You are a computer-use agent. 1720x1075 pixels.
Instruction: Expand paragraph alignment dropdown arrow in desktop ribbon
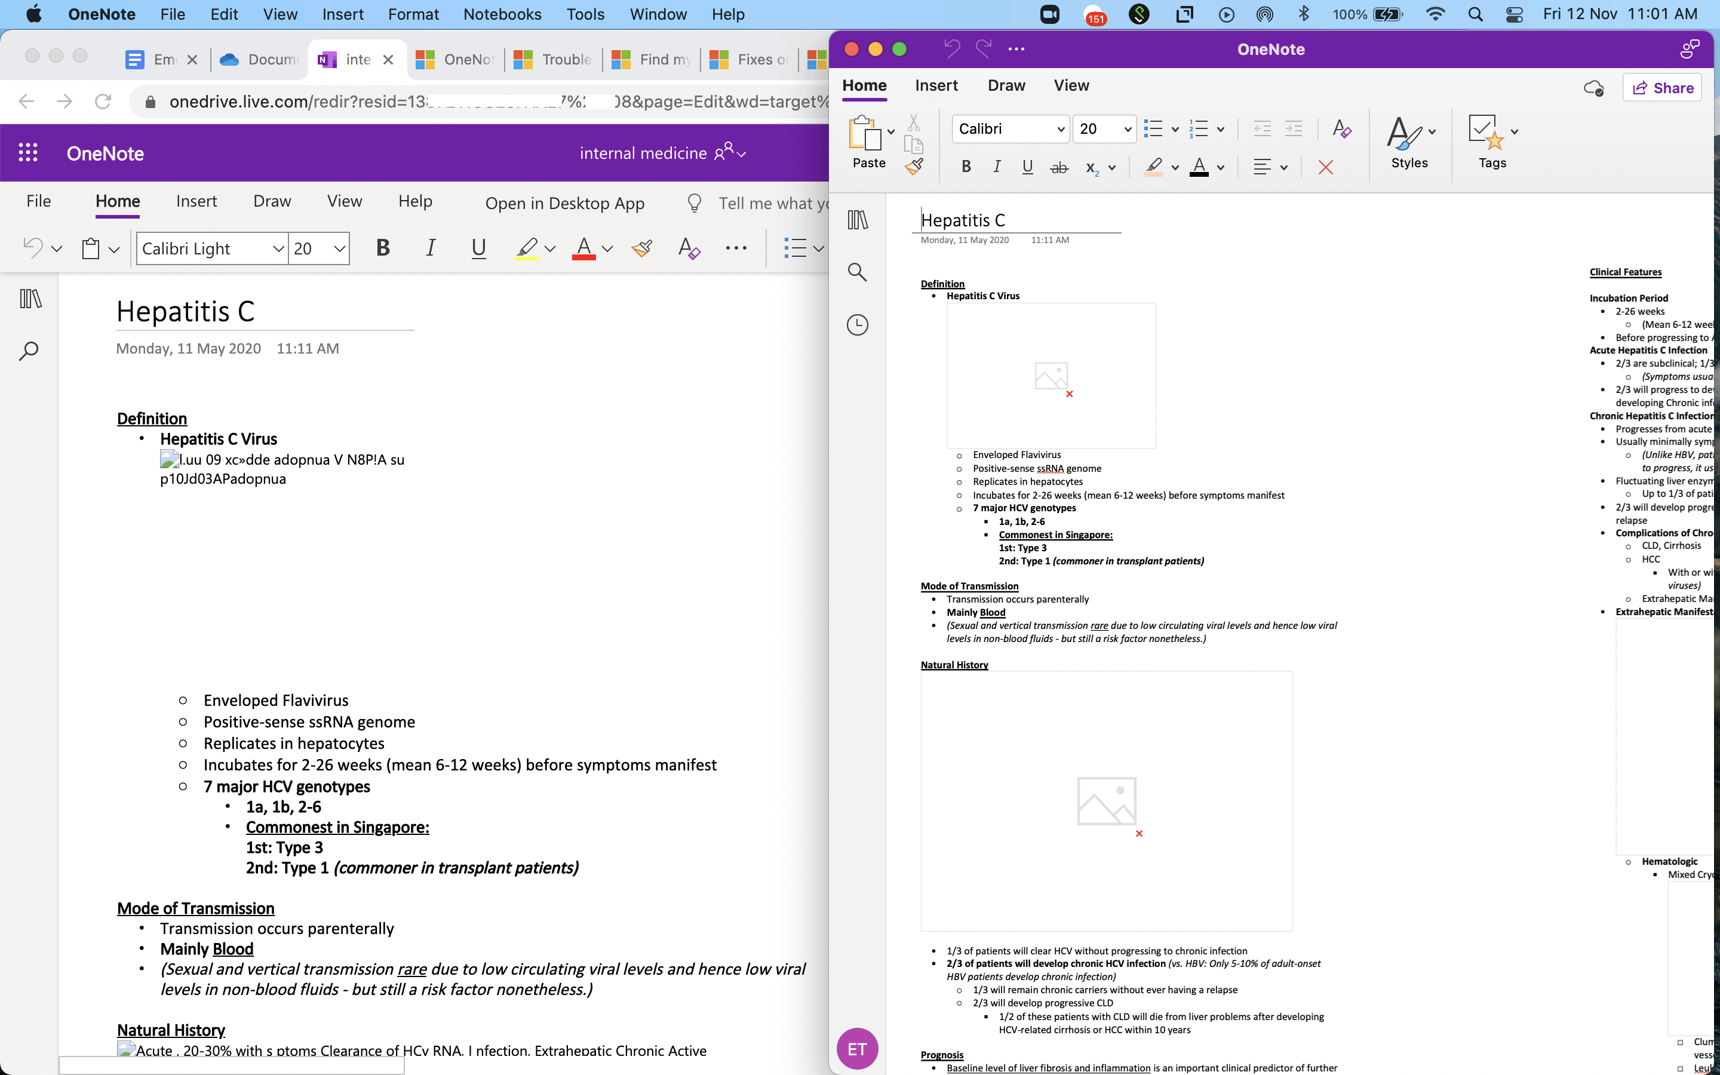1283,168
